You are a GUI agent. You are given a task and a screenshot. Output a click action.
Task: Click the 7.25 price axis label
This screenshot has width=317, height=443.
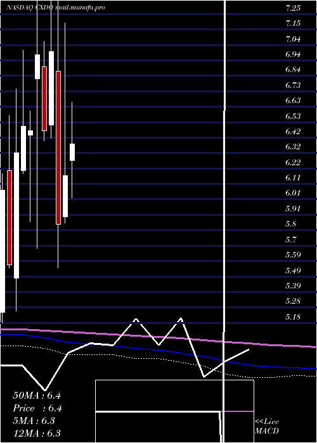tap(293, 8)
